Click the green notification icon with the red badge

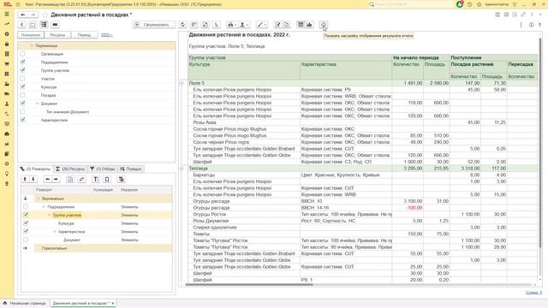point(460,4)
